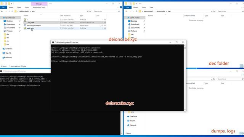The width and height of the screenshot is (244, 137).
Task: Minimize the front cmd.exe window
Action: [170, 42]
